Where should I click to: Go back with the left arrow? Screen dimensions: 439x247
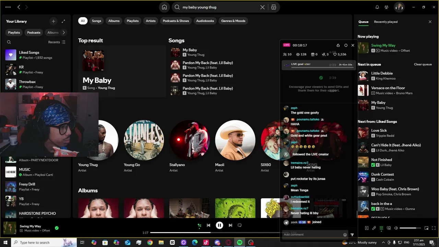[19, 7]
